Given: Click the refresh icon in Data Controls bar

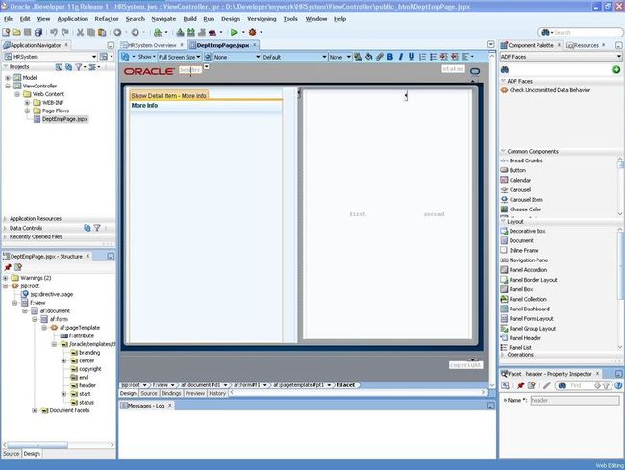Looking at the screenshot, I should 87,228.
